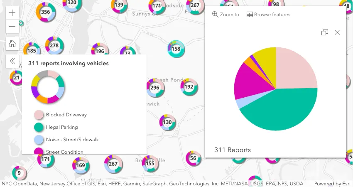Click Zoom to in the popup

tap(226, 15)
